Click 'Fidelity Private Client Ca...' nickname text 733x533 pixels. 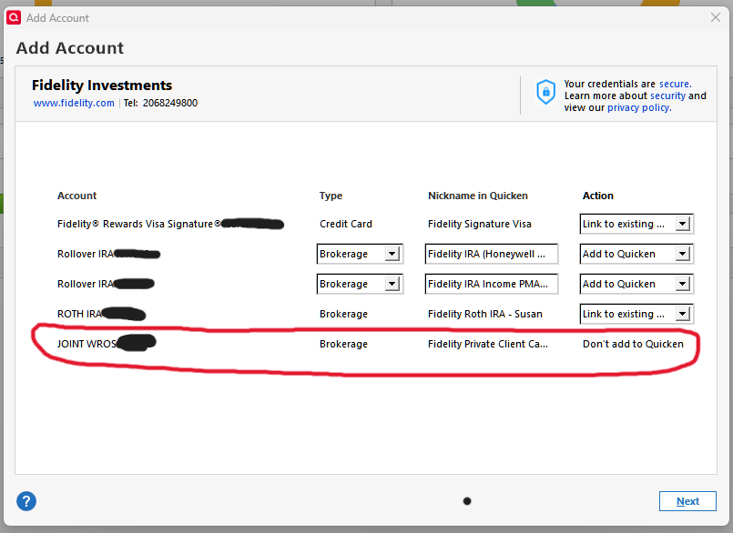coord(487,344)
